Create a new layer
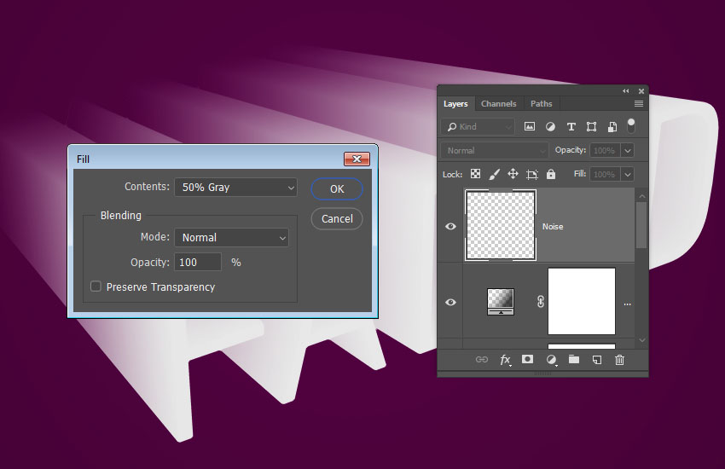Viewport: 725px width, 469px height. (x=597, y=360)
